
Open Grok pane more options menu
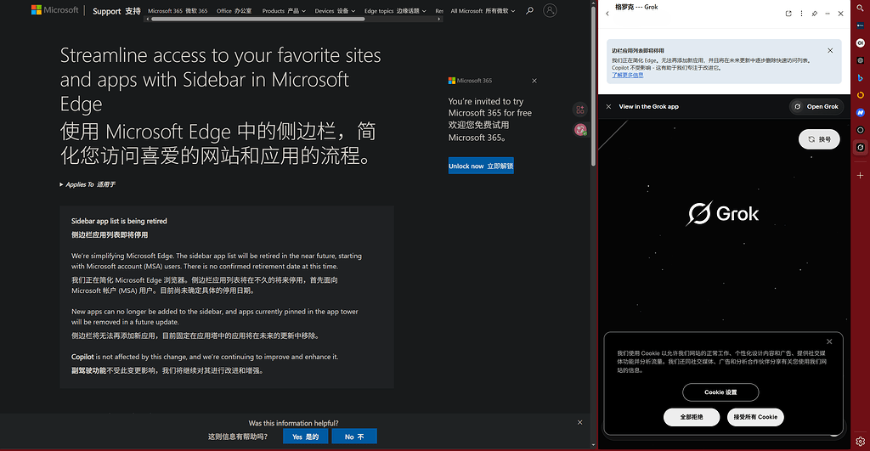pos(801,14)
